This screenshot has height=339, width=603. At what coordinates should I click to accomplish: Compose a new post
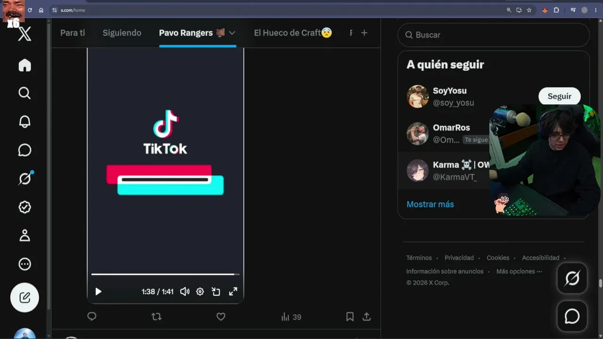tap(24, 298)
